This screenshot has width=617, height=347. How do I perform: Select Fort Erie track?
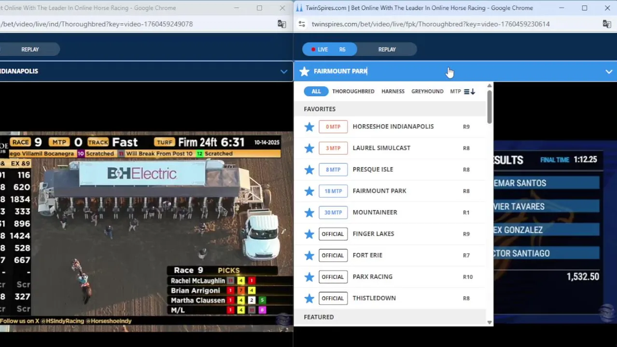click(x=367, y=255)
